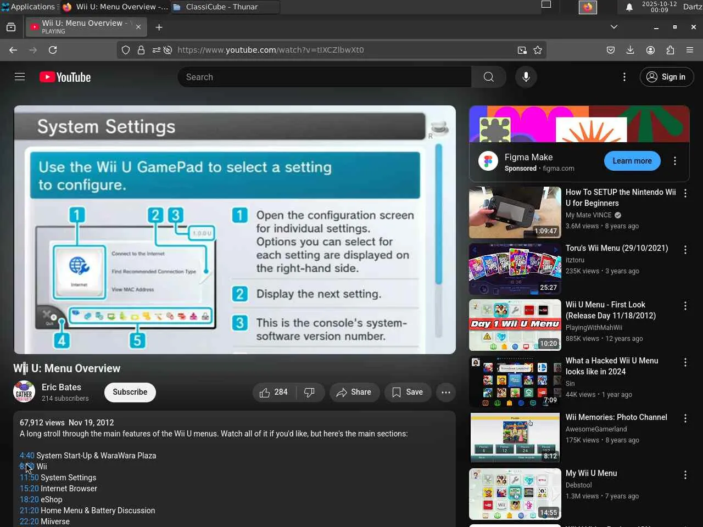Bookmark this page with the star
Viewport: 703px width, 527px height.
point(538,50)
